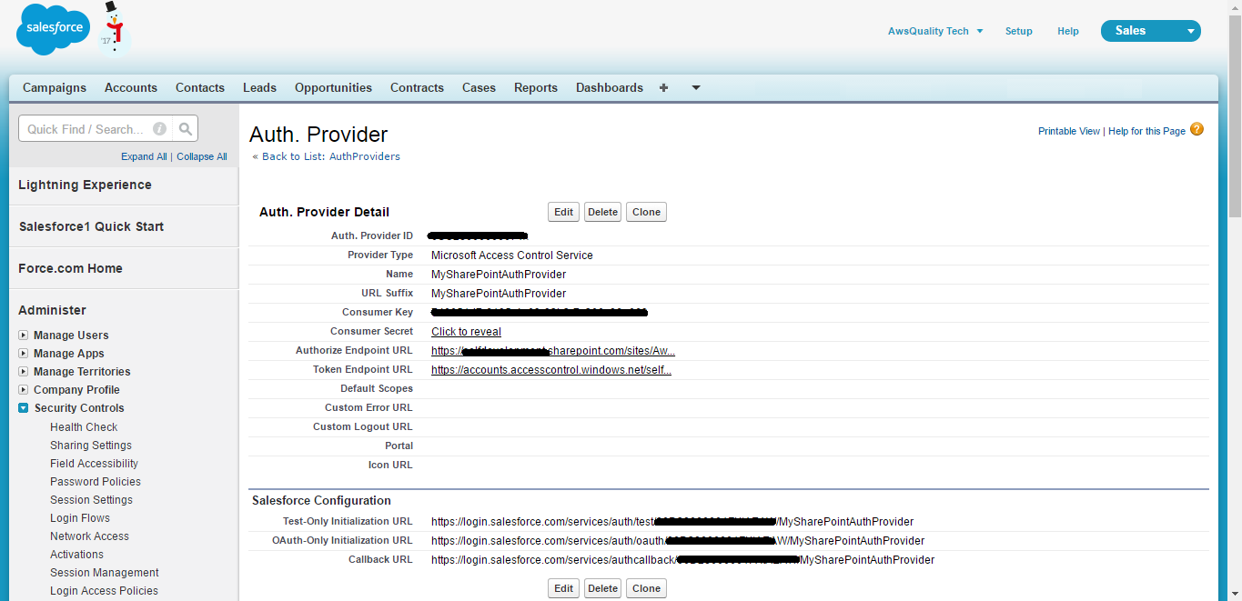Collapse the Security Controls section

pos(24,408)
